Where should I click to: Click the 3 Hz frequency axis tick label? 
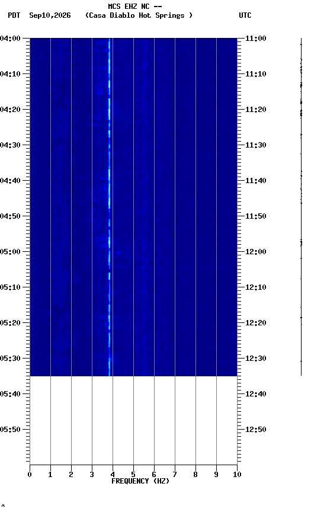pos(92,475)
